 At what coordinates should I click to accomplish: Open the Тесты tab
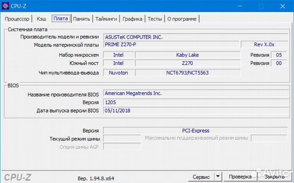pos(155,19)
